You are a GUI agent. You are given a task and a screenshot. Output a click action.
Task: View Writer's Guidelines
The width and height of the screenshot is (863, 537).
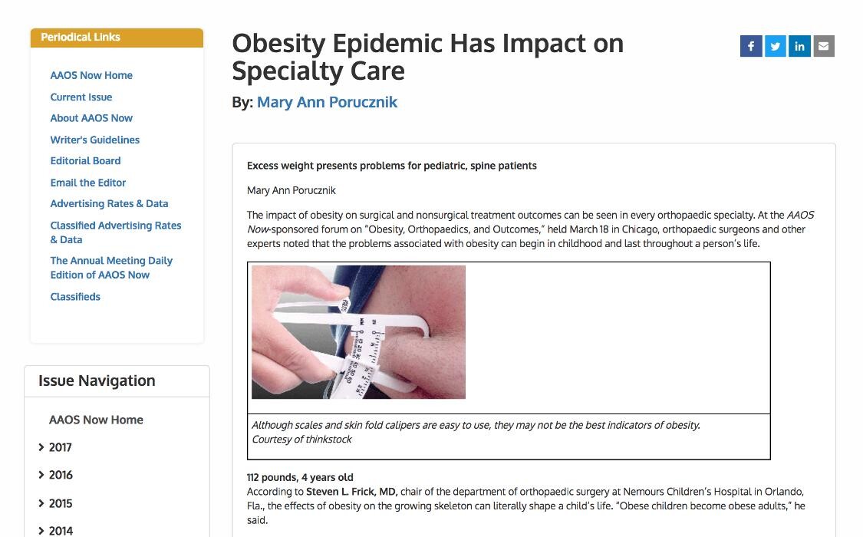(x=95, y=140)
